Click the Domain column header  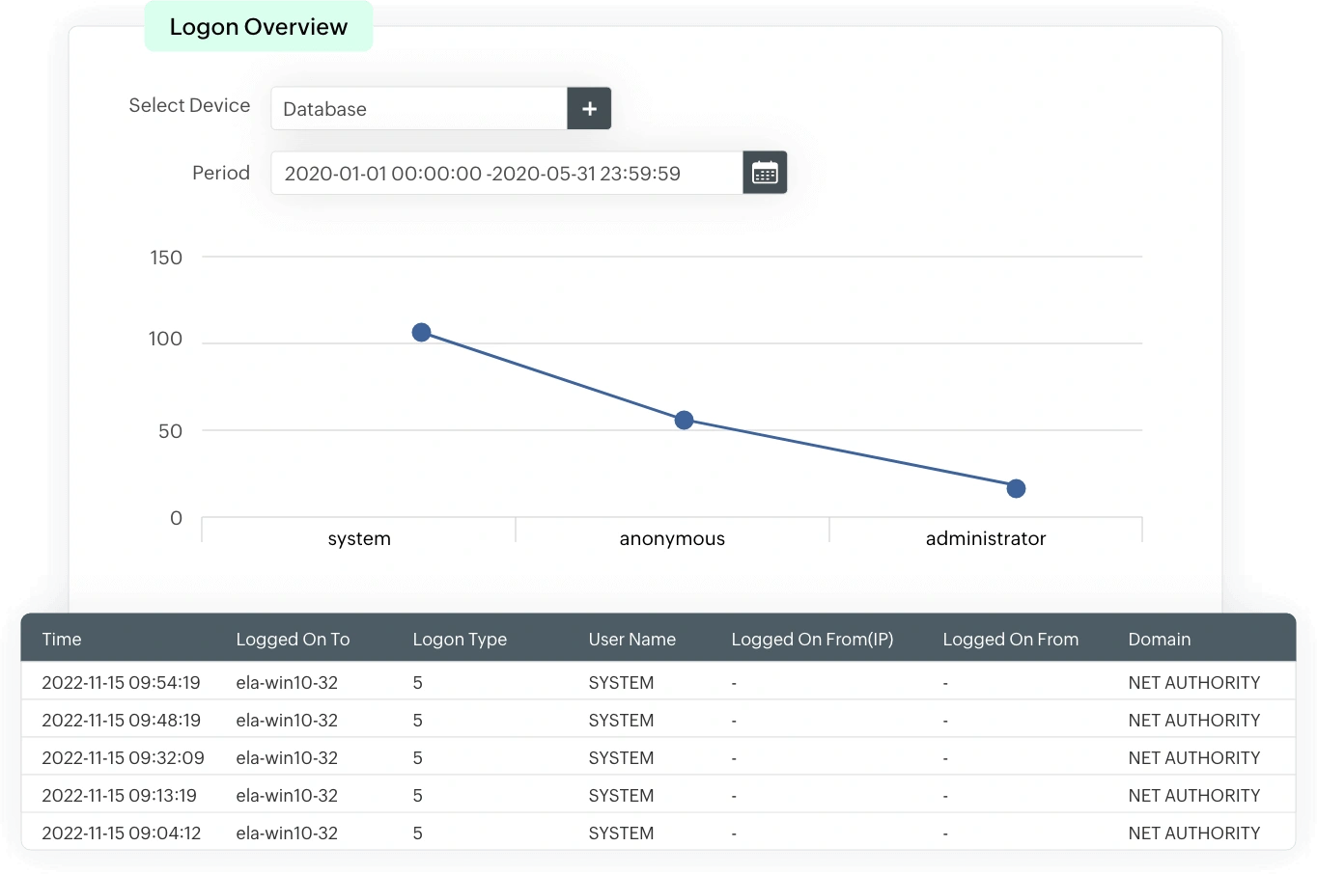tap(1160, 639)
